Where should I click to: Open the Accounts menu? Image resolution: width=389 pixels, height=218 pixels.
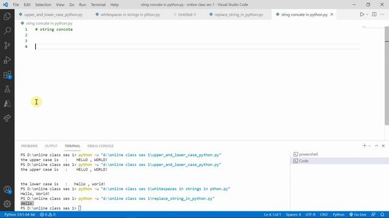tap(7, 190)
